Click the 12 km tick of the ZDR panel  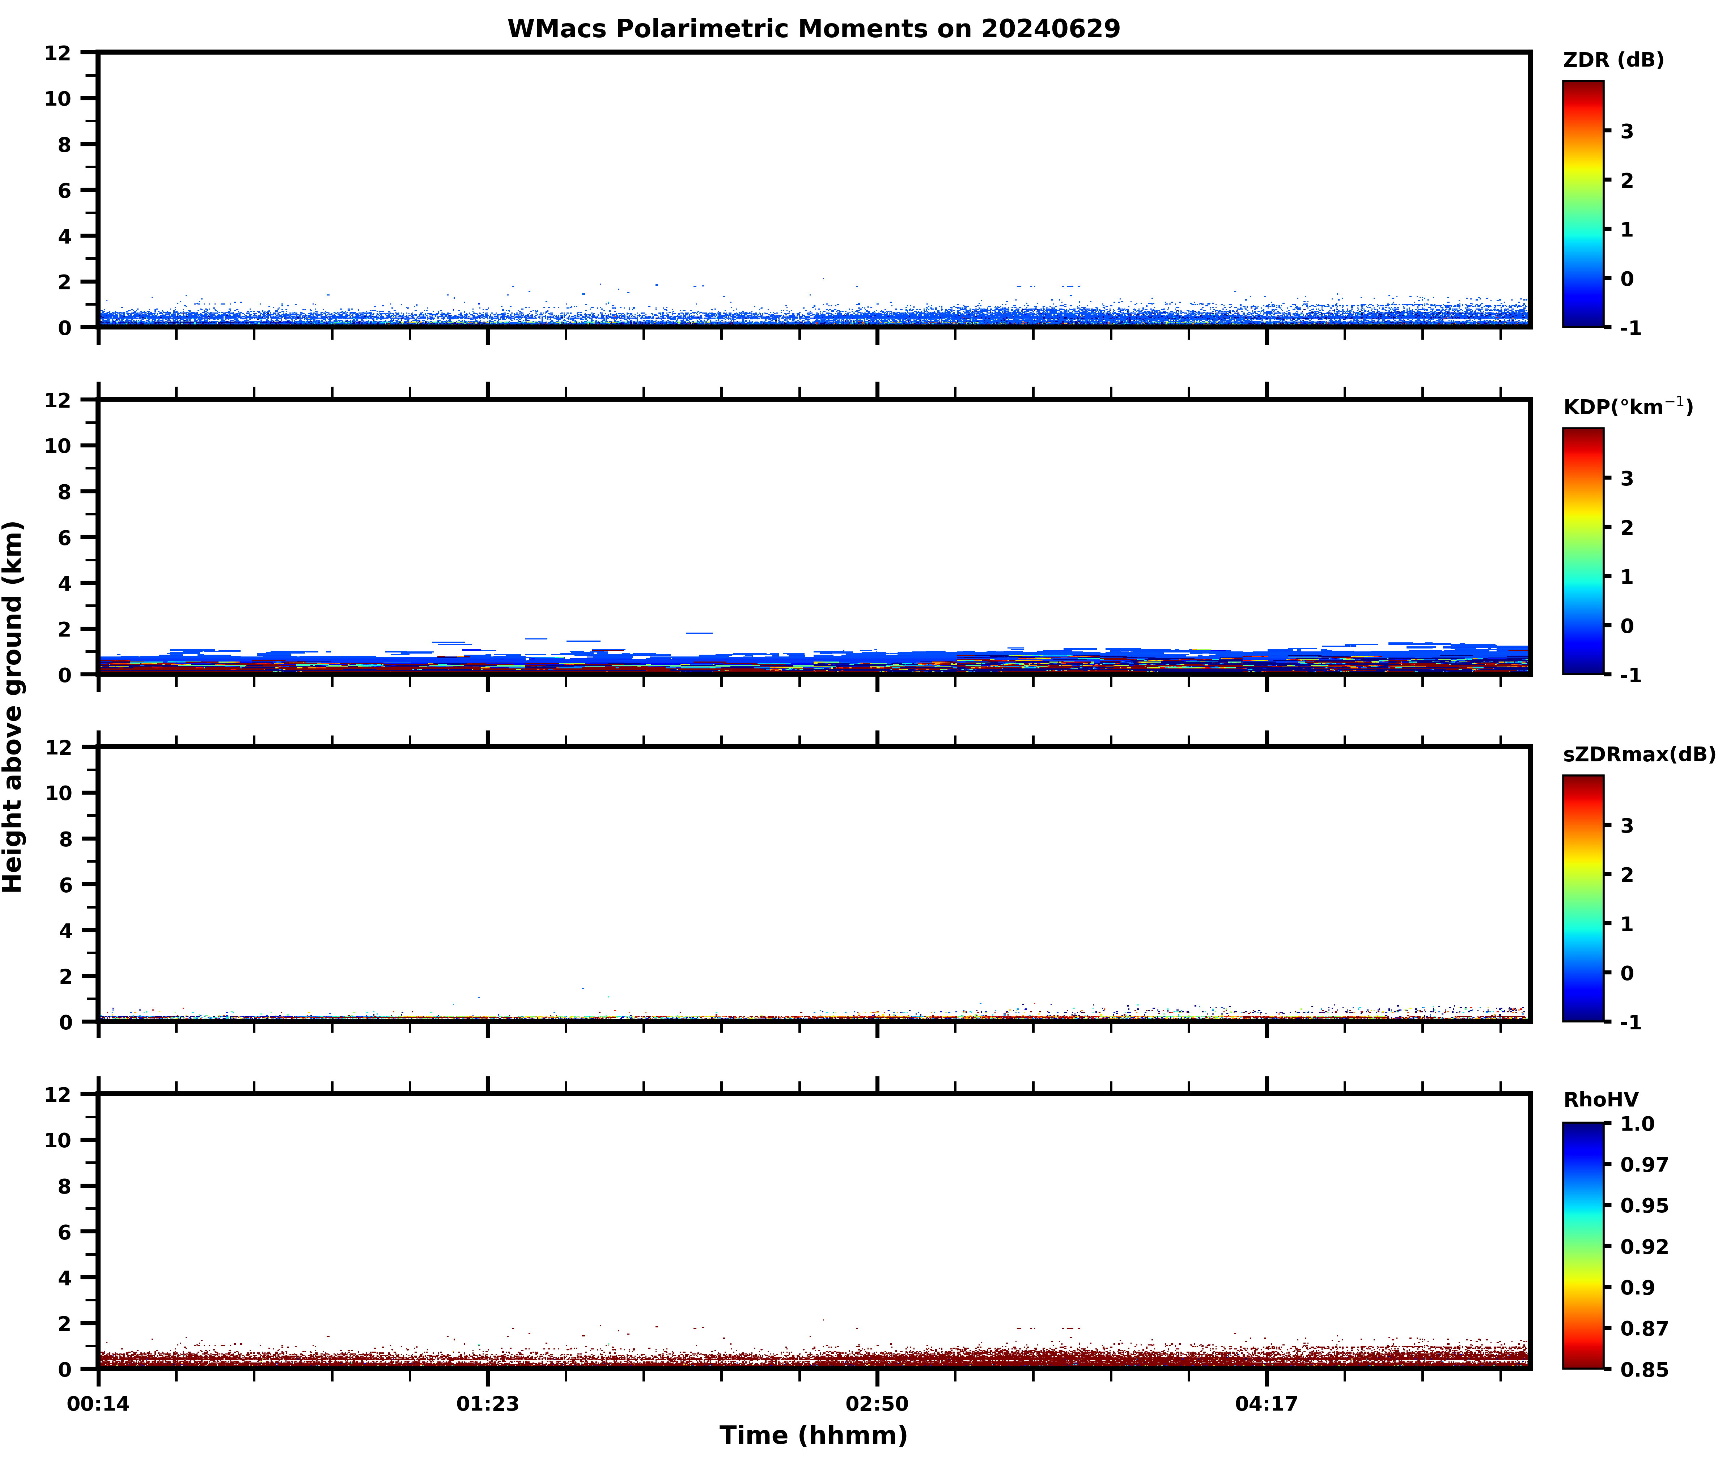coord(58,53)
